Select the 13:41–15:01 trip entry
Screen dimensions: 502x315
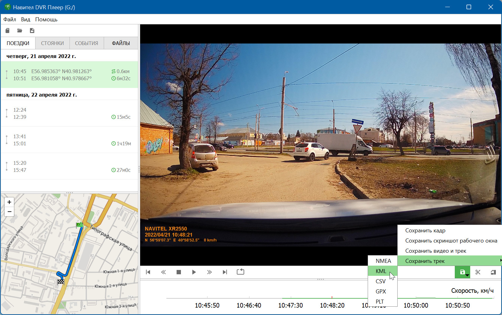(x=69, y=140)
